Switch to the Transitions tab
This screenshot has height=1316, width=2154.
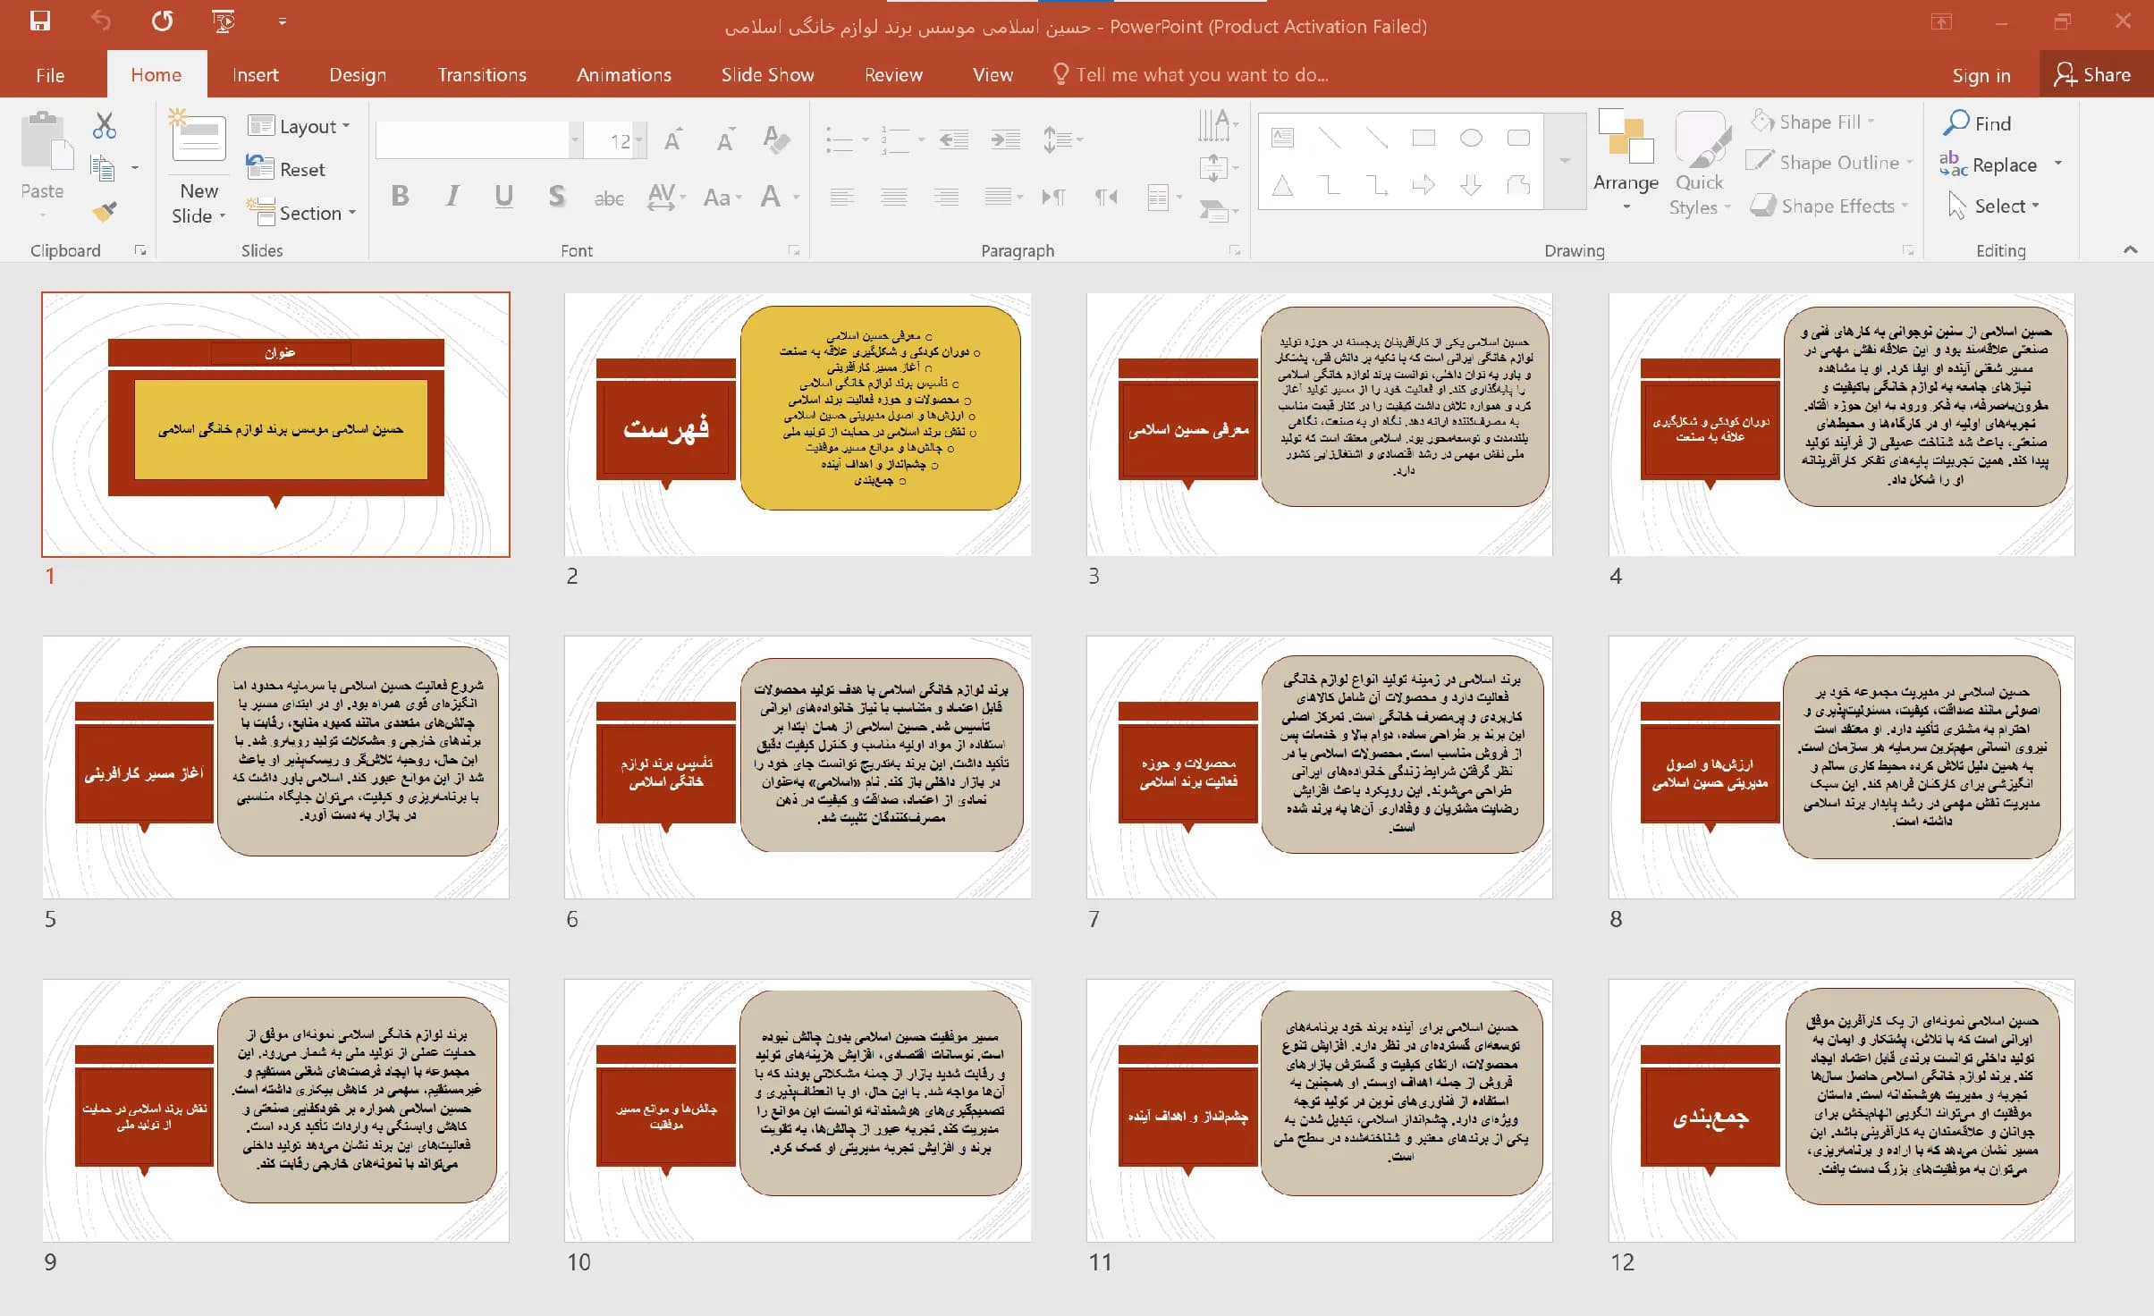tap(482, 75)
